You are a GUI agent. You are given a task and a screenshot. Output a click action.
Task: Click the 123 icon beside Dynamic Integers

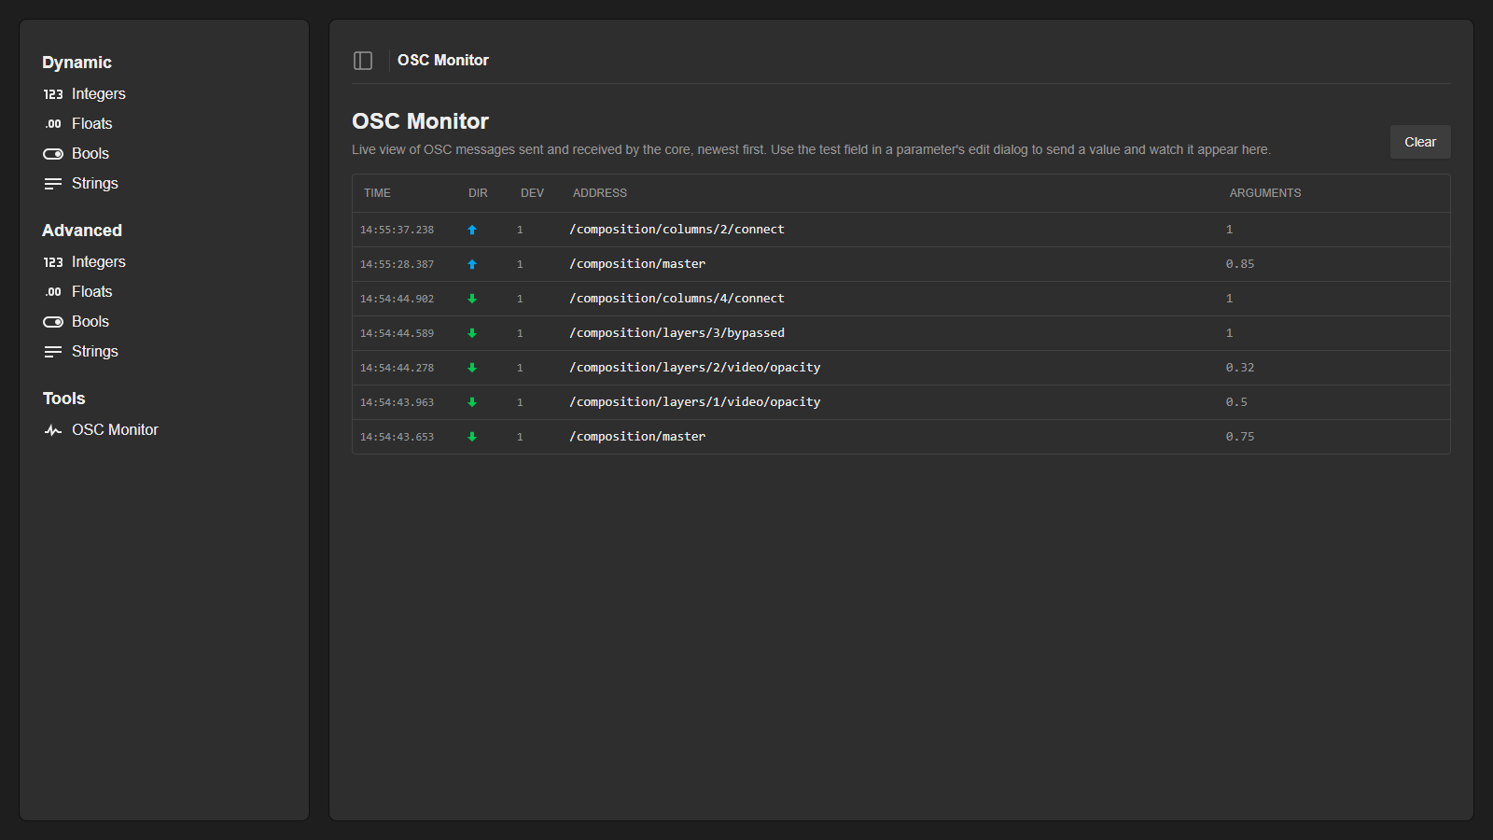[53, 94]
